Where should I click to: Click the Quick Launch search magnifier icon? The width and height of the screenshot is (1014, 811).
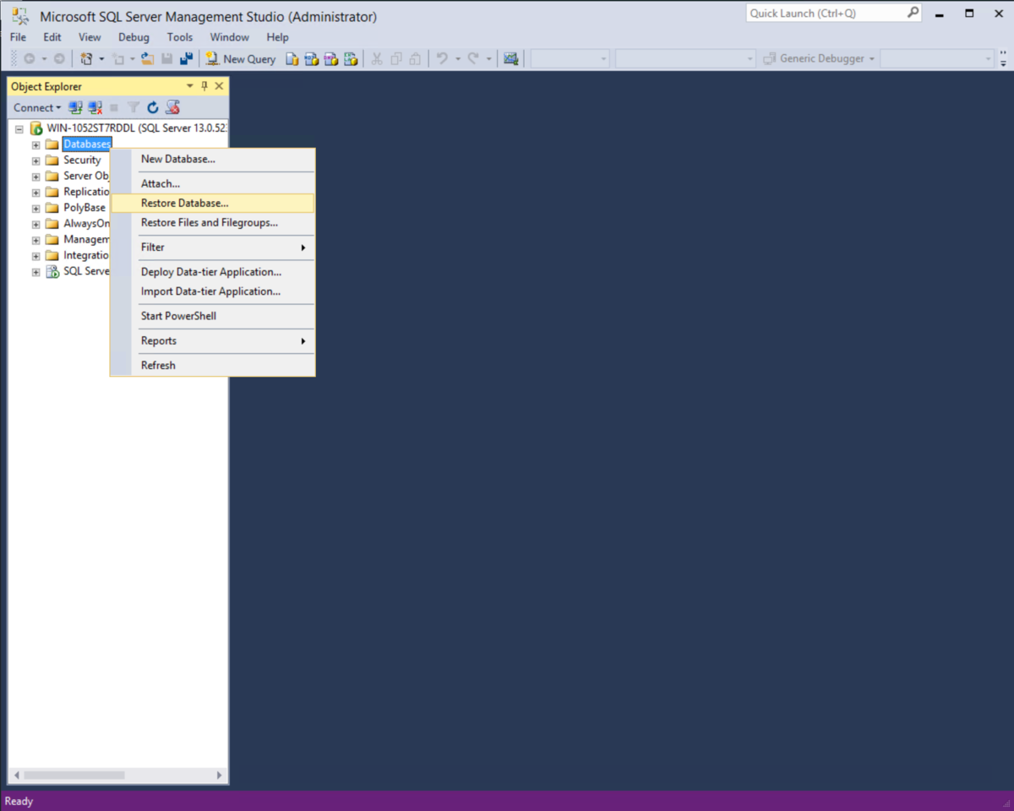[x=913, y=13]
